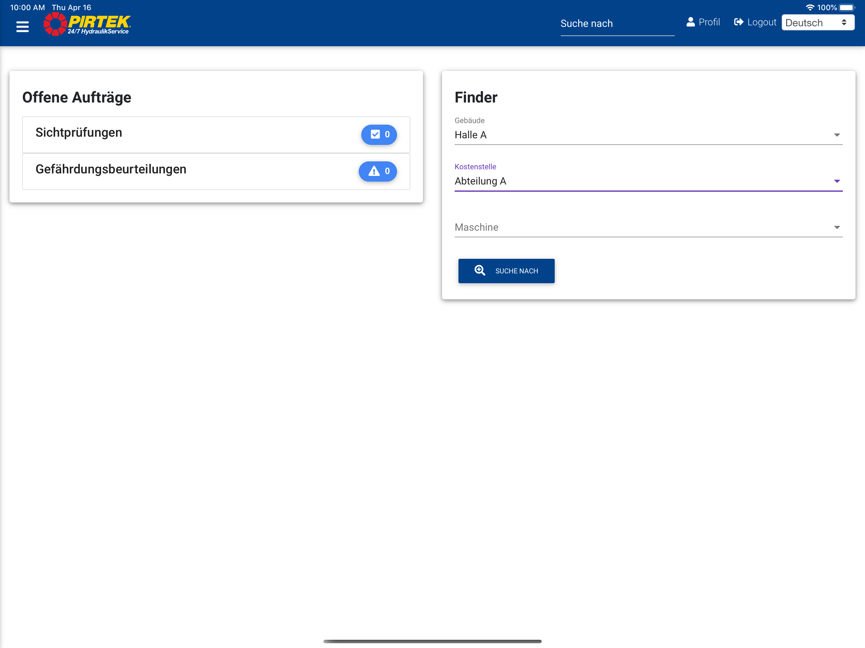Click the battery status icon
Screen dimensions: 865x648
(847, 7)
